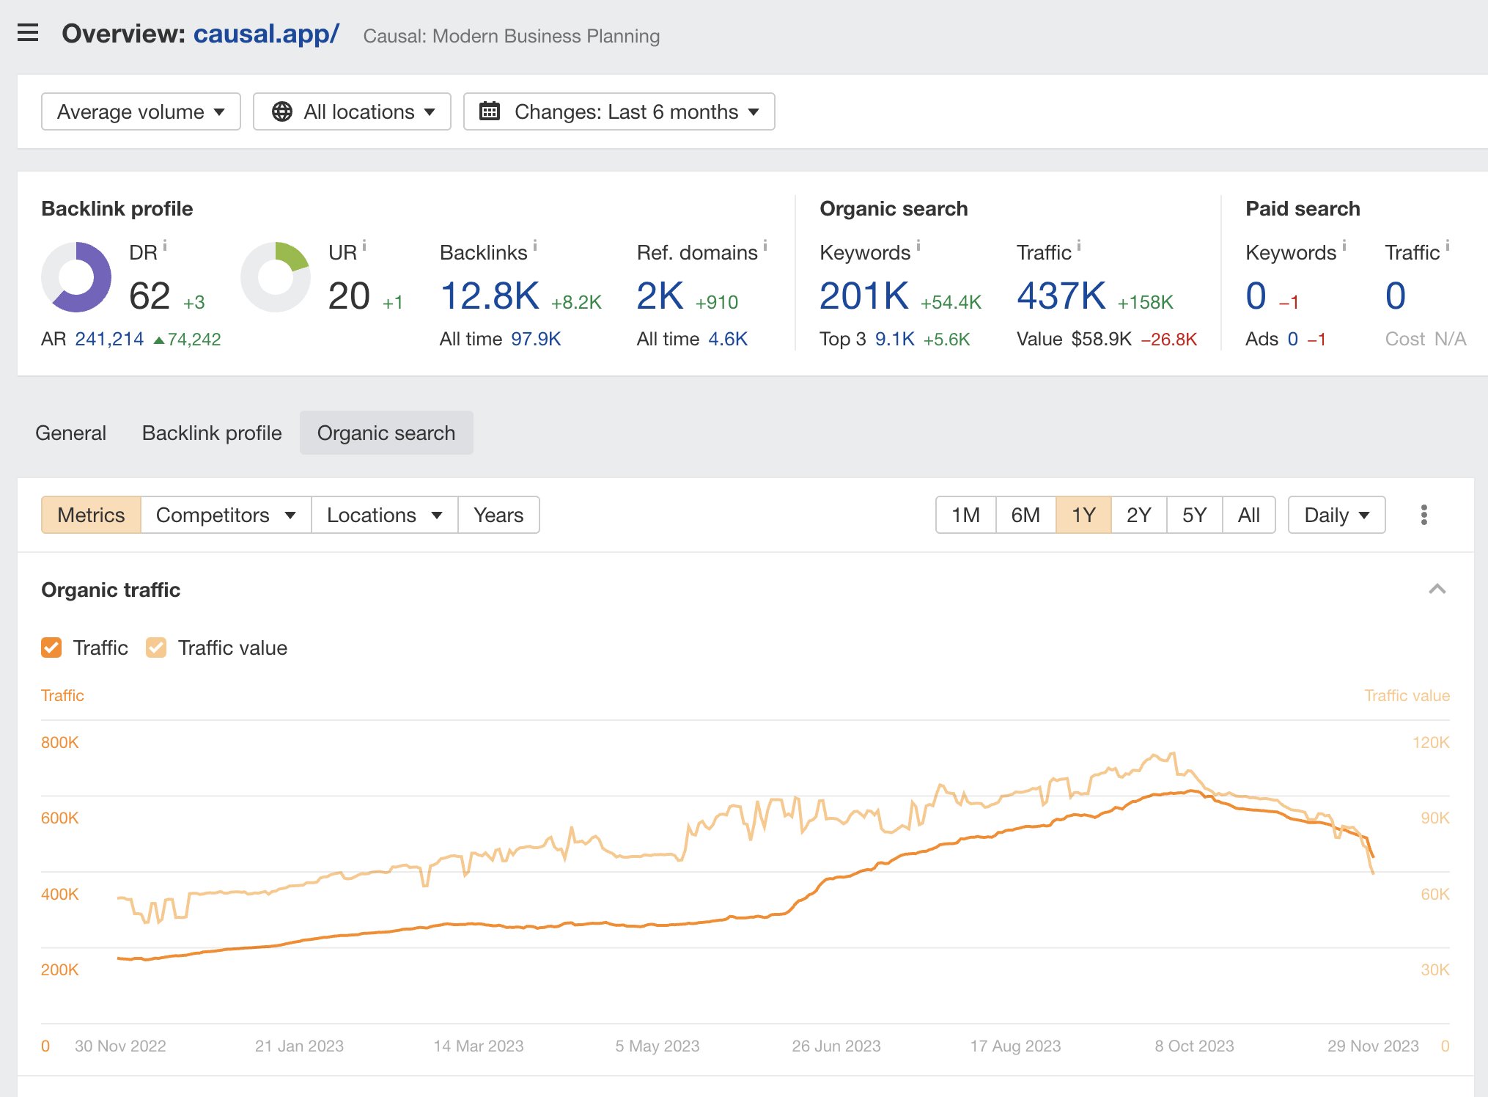Click the Backlinks 12.8K value
Screen dimensions: 1488x1097
490,296
